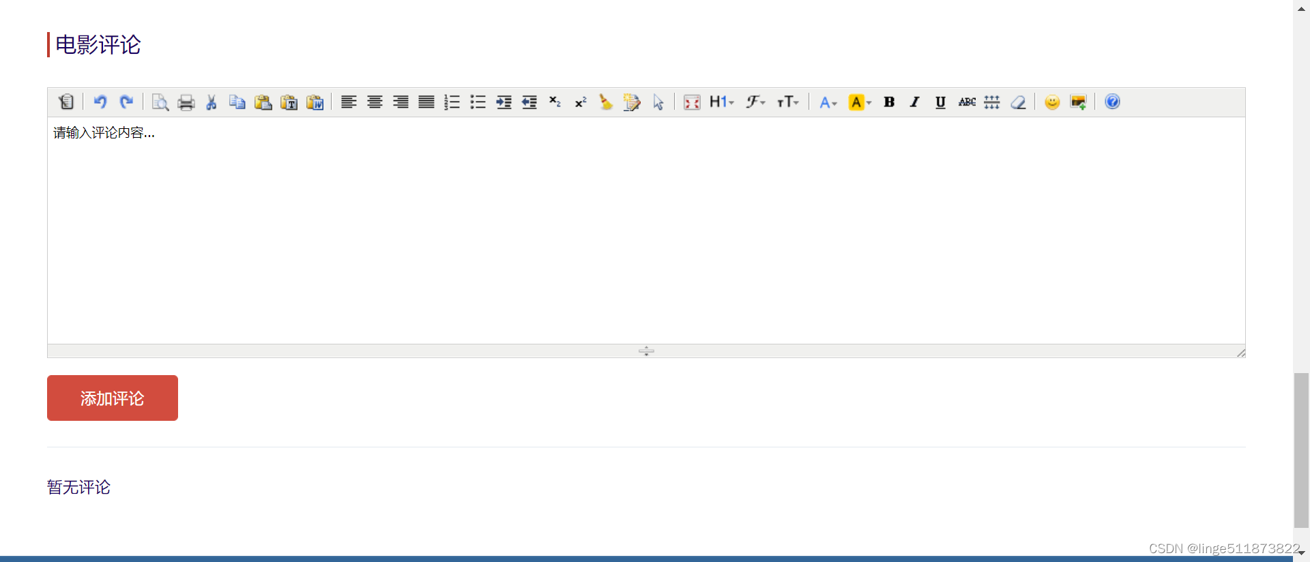Screen dimensions: 1310x562
Task: Click into the comment text area
Action: tap(646, 231)
